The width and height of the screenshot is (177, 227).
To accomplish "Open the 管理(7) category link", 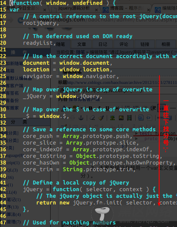I will tap(11, 222).
